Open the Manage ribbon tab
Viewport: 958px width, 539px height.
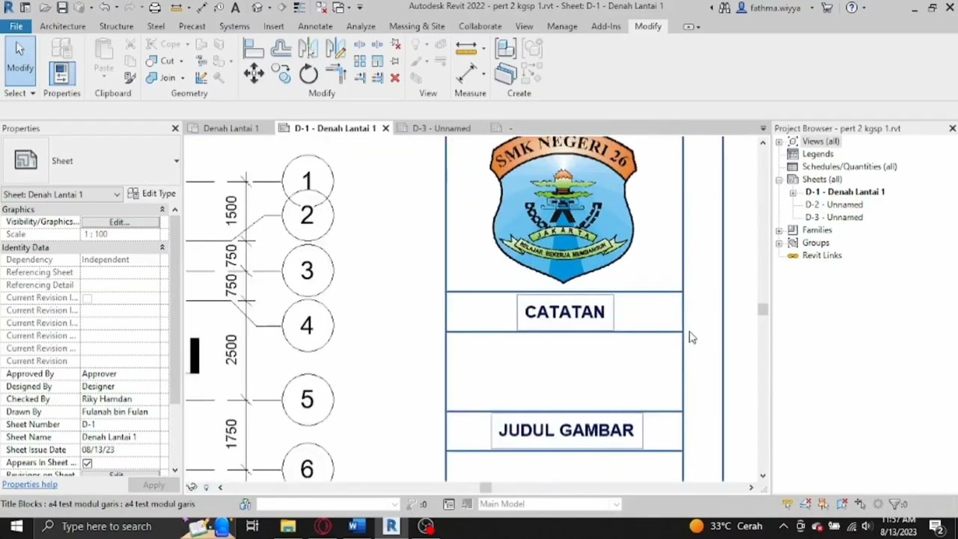click(x=562, y=26)
